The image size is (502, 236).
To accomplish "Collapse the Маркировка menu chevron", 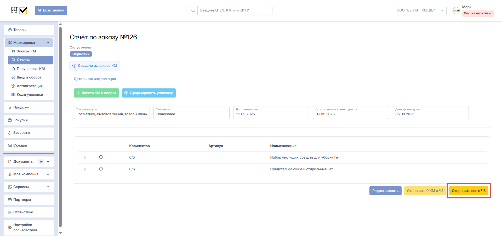I will (x=48, y=43).
